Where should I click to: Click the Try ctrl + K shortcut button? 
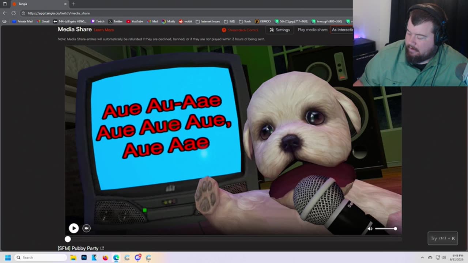coord(443,239)
